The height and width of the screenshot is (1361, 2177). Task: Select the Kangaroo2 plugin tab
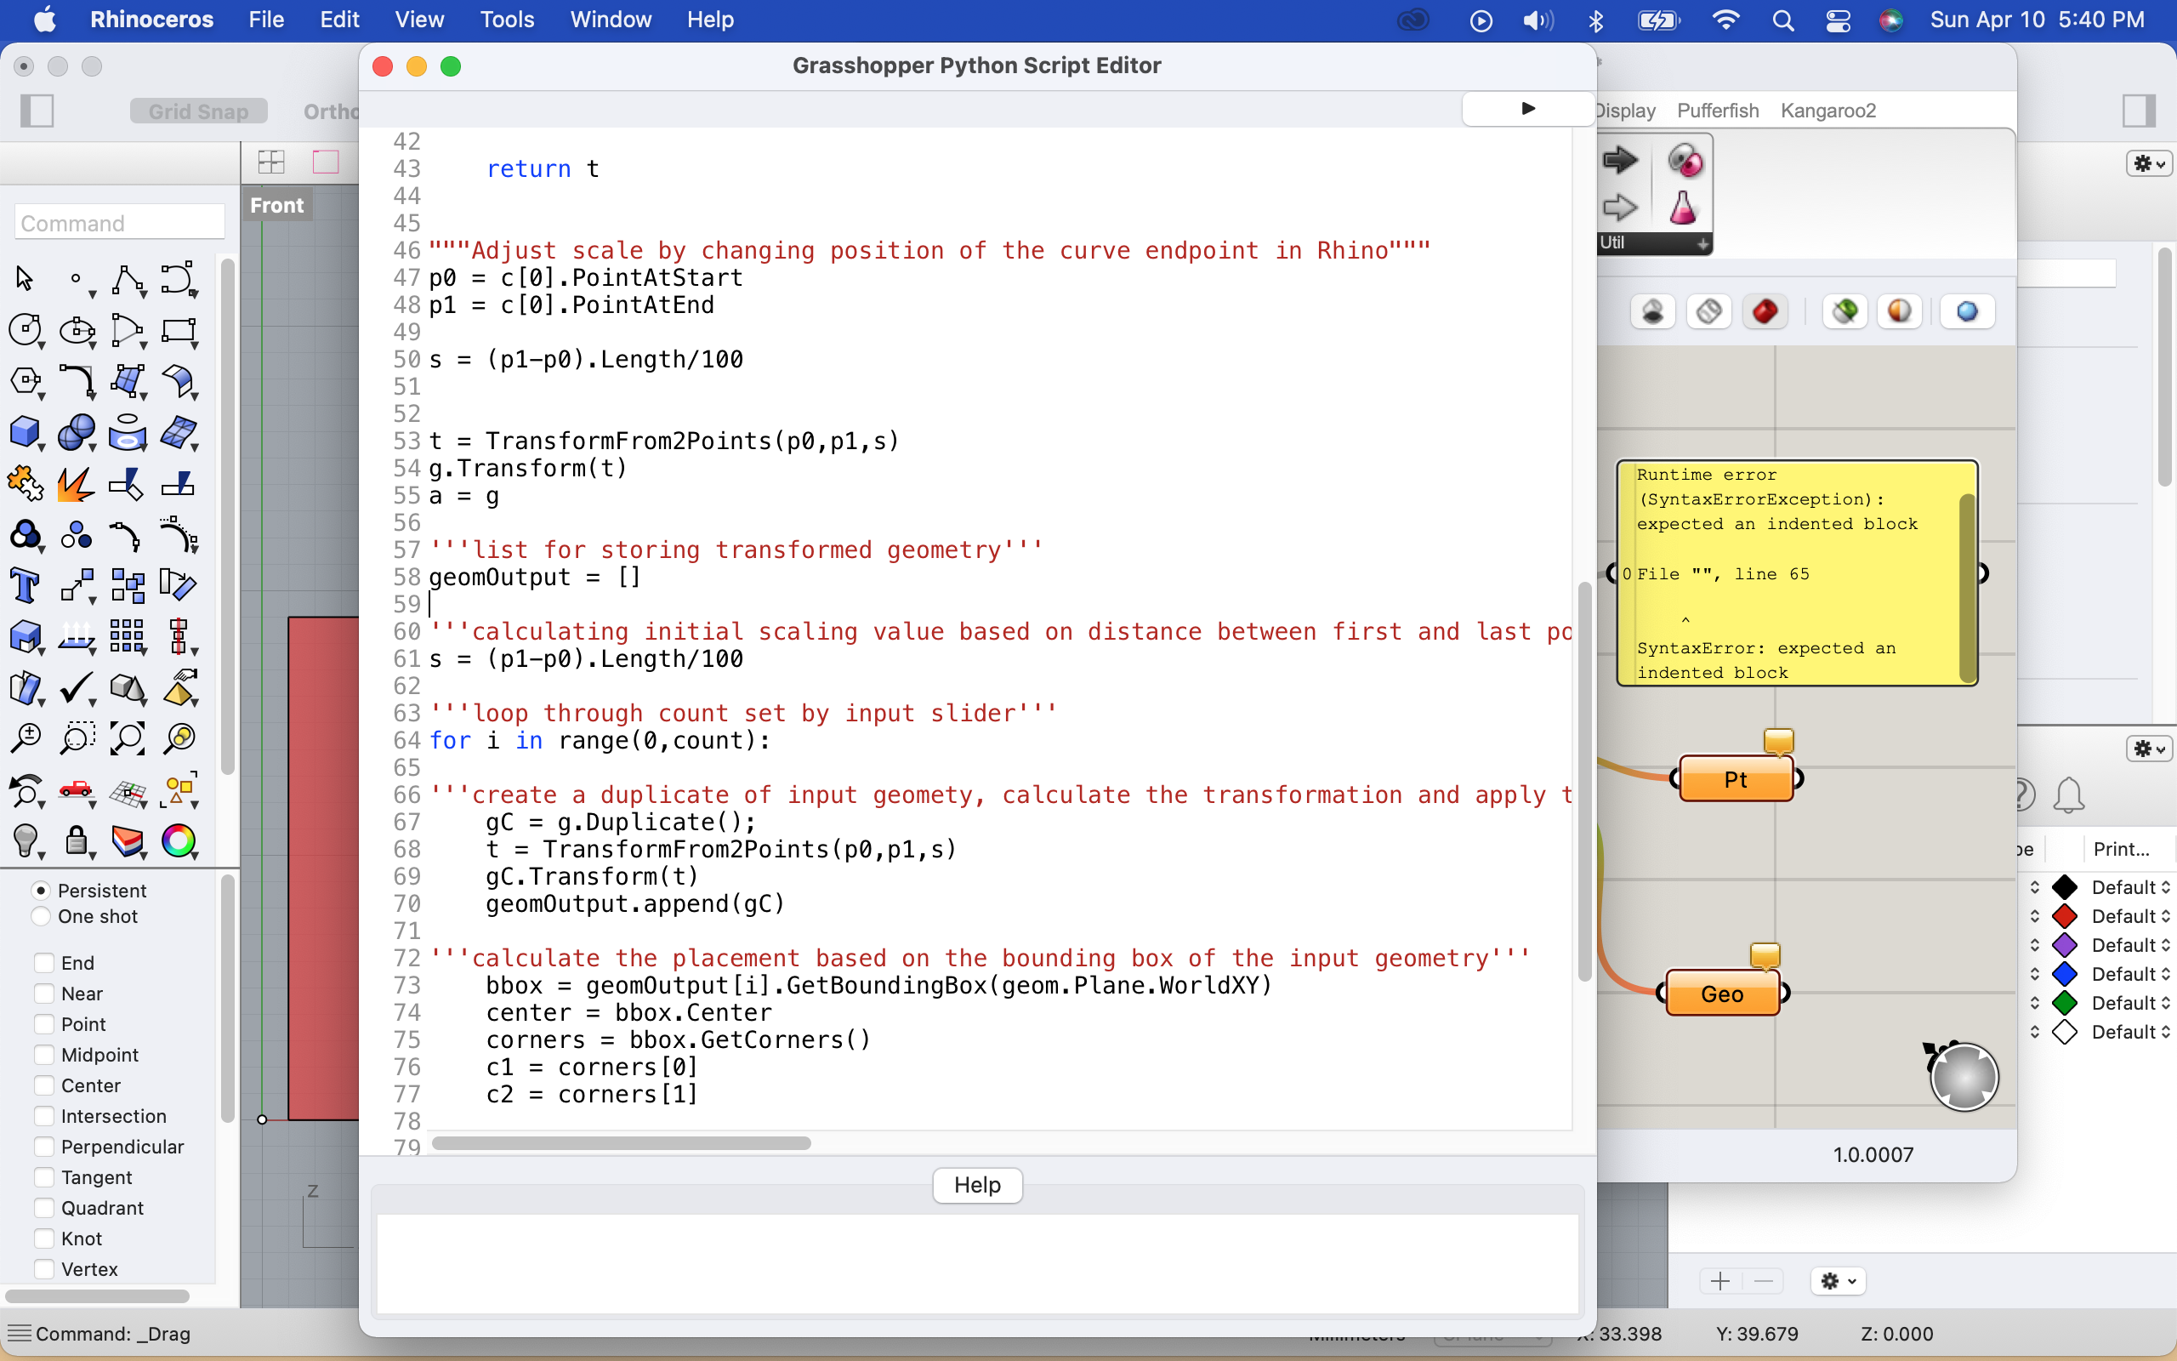(x=1829, y=110)
